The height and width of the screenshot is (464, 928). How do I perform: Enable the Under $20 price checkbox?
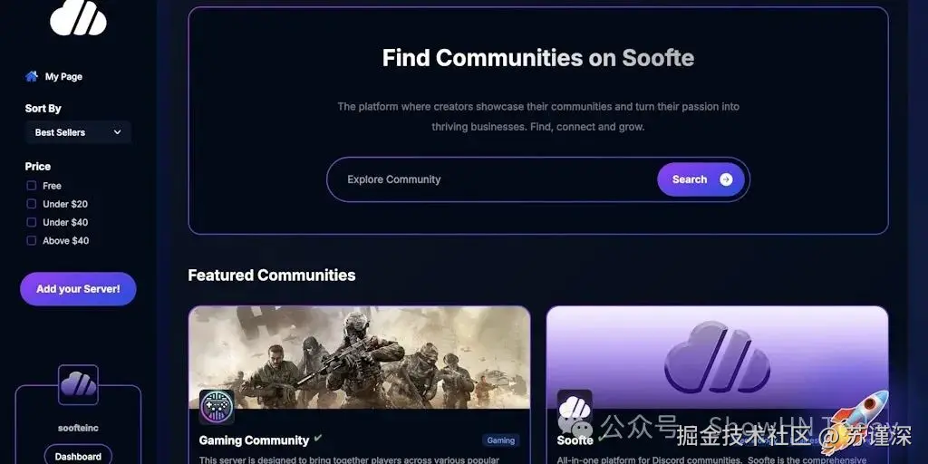point(32,204)
